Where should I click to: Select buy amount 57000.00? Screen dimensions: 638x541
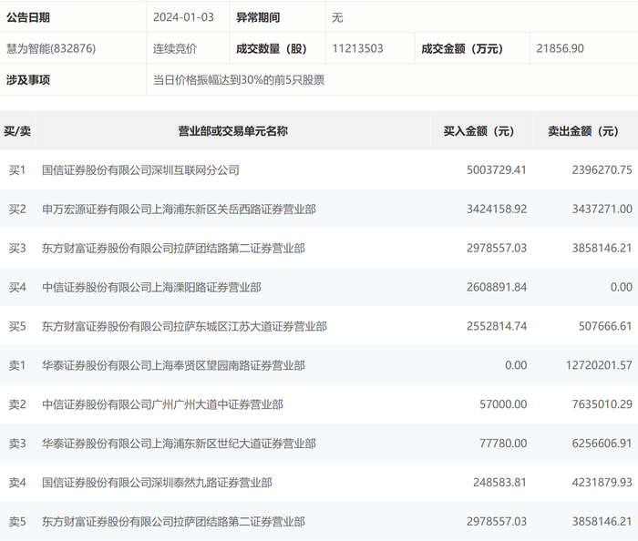click(503, 404)
